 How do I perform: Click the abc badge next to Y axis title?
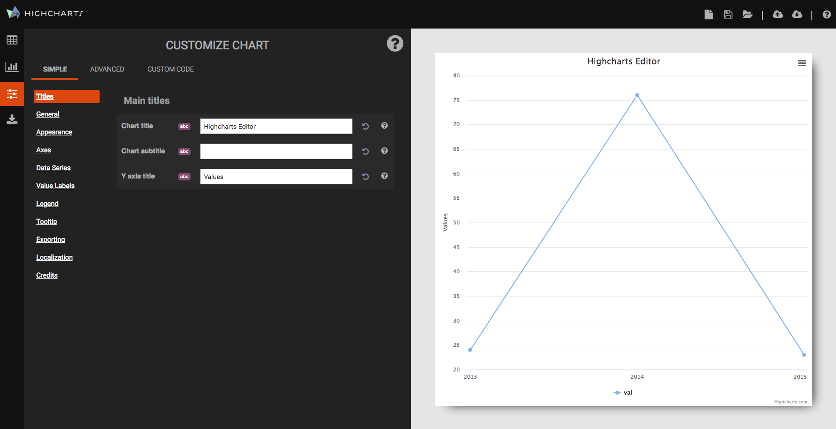184,177
